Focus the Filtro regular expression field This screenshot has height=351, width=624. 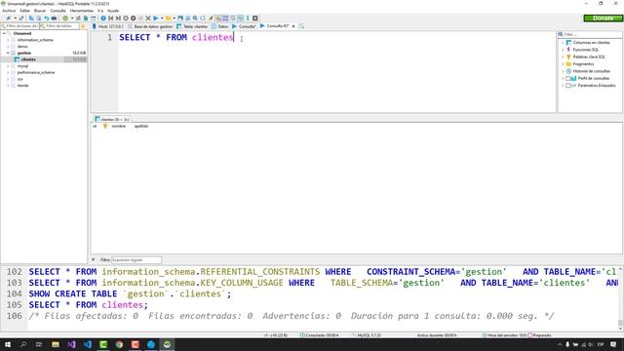136,260
